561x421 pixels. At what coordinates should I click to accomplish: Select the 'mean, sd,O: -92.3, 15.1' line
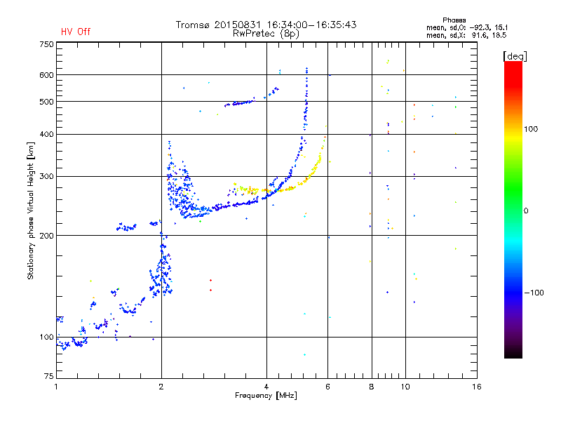click(467, 27)
